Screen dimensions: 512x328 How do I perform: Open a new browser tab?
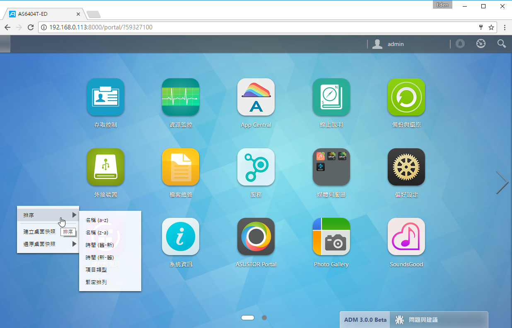[94, 14]
